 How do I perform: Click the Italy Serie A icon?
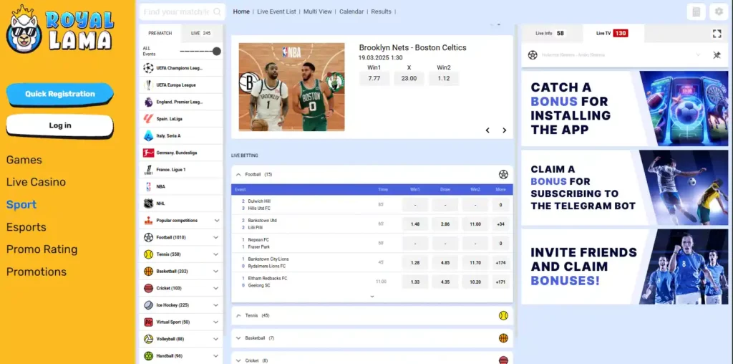point(148,135)
